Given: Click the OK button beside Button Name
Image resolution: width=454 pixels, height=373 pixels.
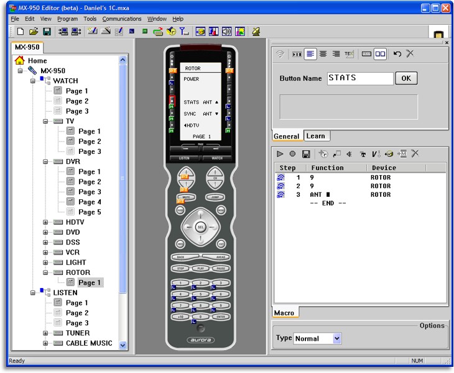Looking at the screenshot, I should click(406, 78).
